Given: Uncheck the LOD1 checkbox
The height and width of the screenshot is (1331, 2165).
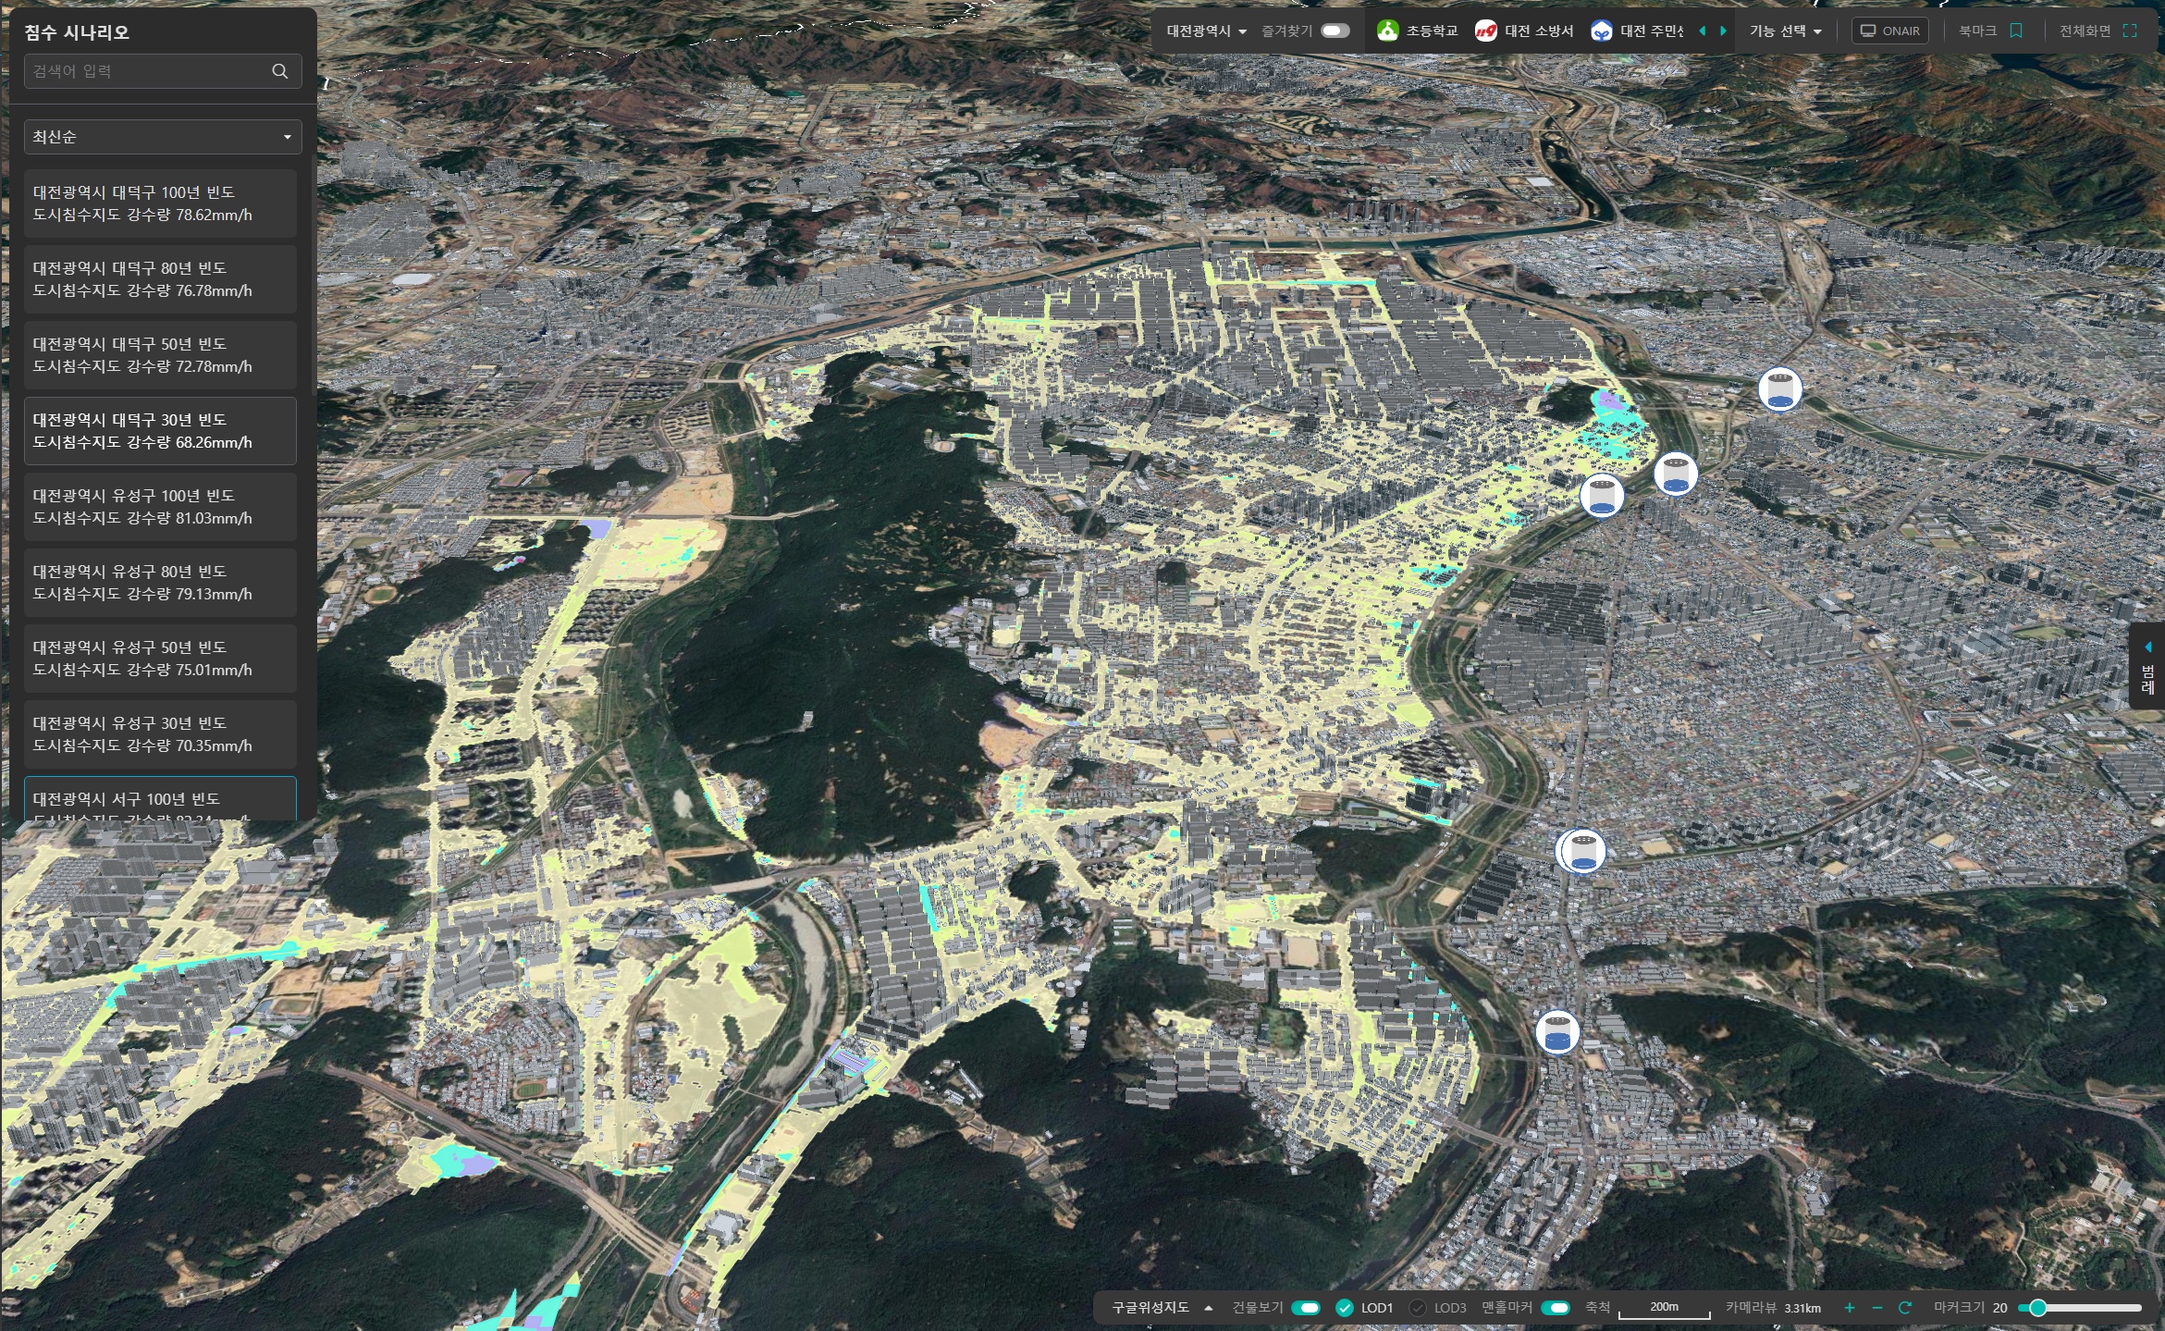Looking at the screenshot, I should tap(1345, 1307).
